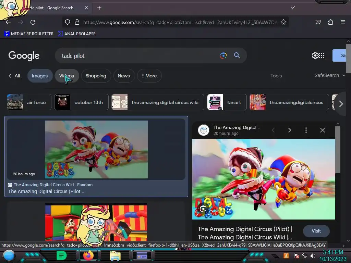351x263 pixels.
Task: Open the Tools filter button
Action: point(276,76)
